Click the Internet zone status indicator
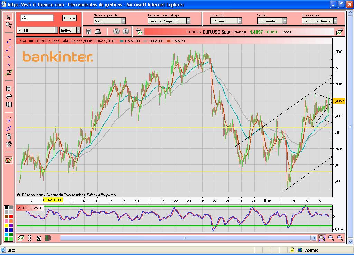The image size is (354, 255). coord(308,250)
